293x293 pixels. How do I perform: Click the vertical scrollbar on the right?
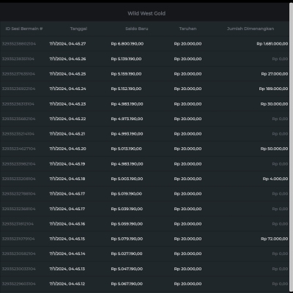coord(291,146)
